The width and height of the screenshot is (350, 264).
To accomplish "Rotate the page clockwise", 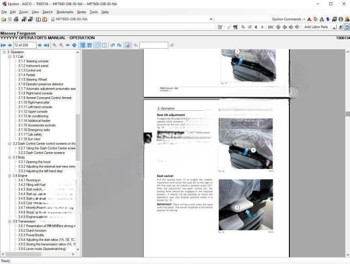I will [119, 45].
